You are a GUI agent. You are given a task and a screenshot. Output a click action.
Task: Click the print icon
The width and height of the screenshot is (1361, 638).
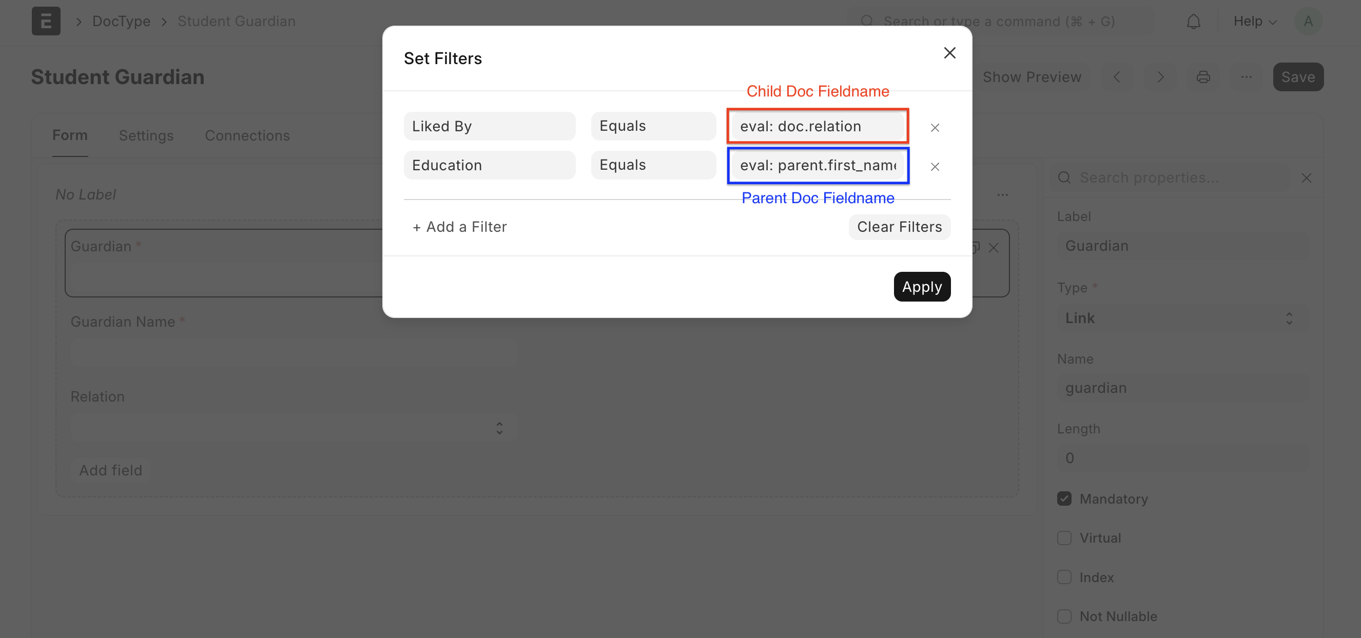point(1203,77)
